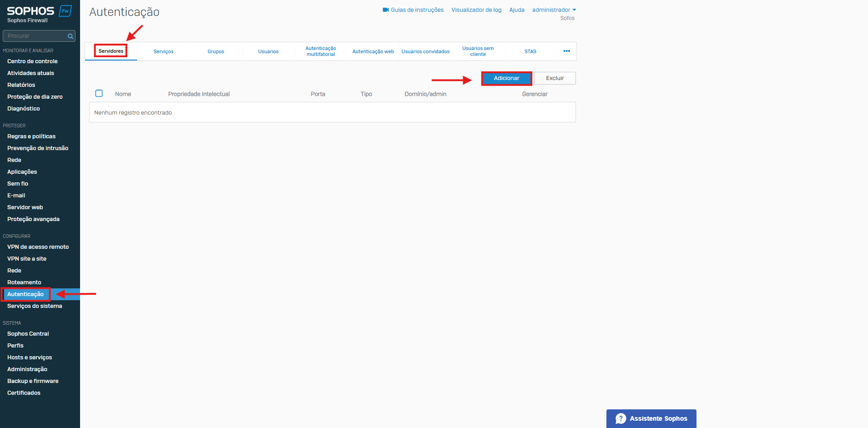
Task: Click the Nome column header
Action: tap(123, 94)
